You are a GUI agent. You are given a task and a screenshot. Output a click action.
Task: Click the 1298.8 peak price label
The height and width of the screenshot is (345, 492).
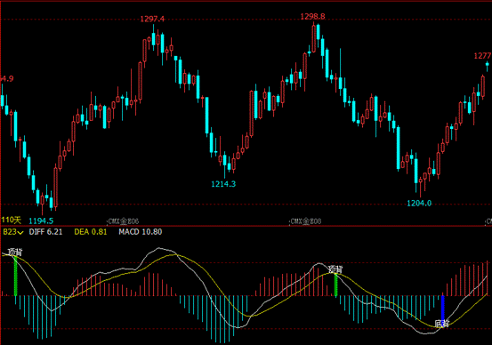(312, 17)
